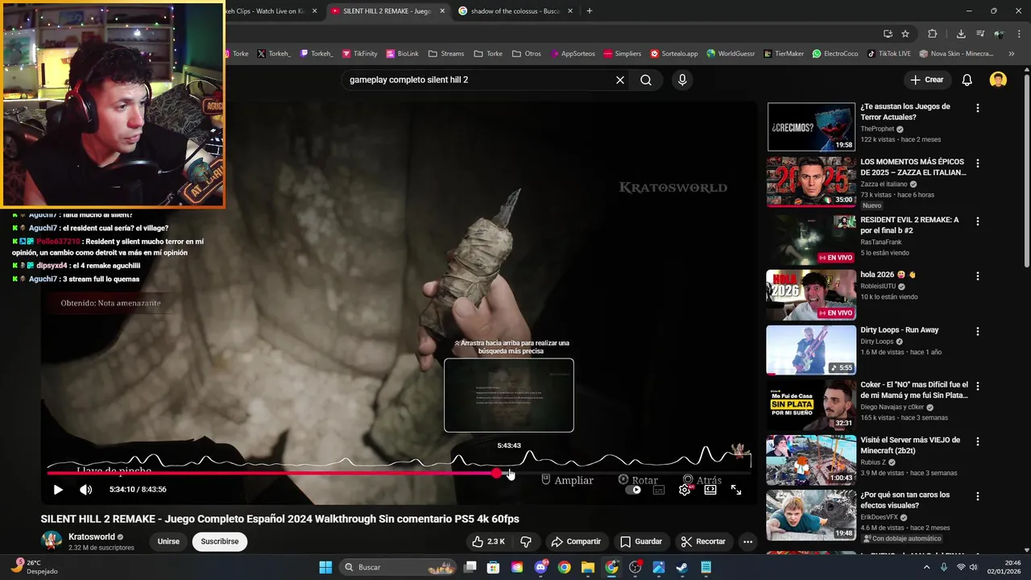1031x580 pixels.
Task: Open 'Dirty Loops - Run Away' thumbnail
Action: point(811,350)
